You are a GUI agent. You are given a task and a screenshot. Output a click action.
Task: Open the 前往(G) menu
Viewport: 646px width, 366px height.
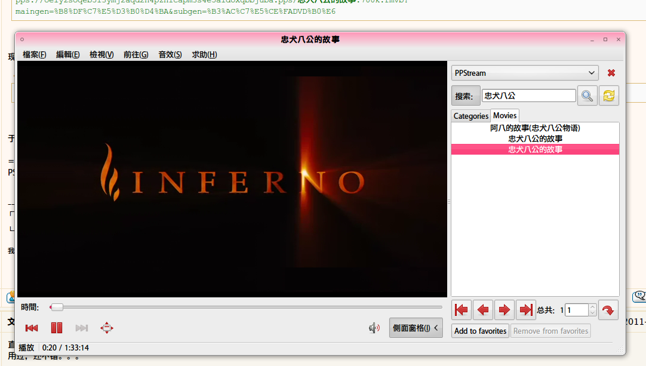(x=136, y=55)
